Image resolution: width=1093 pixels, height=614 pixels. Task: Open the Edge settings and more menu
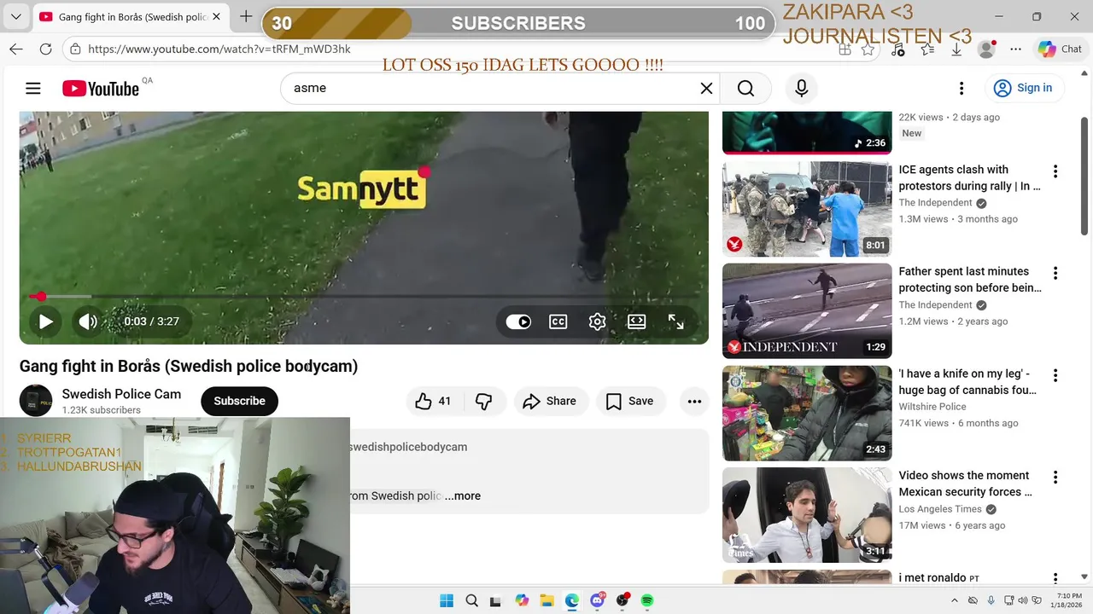1015,49
